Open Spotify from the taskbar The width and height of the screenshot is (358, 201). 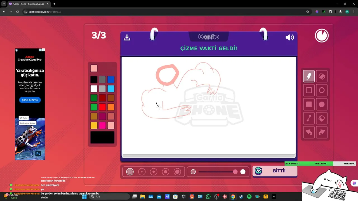[x=249, y=197]
